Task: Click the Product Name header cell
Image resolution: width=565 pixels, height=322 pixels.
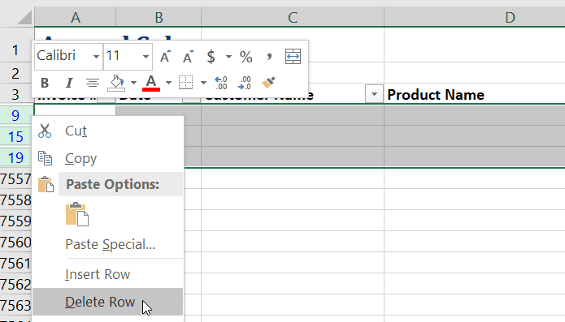Action: (x=475, y=95)
